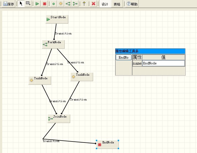Edit the name value field containing EndNode

[163, 63]
